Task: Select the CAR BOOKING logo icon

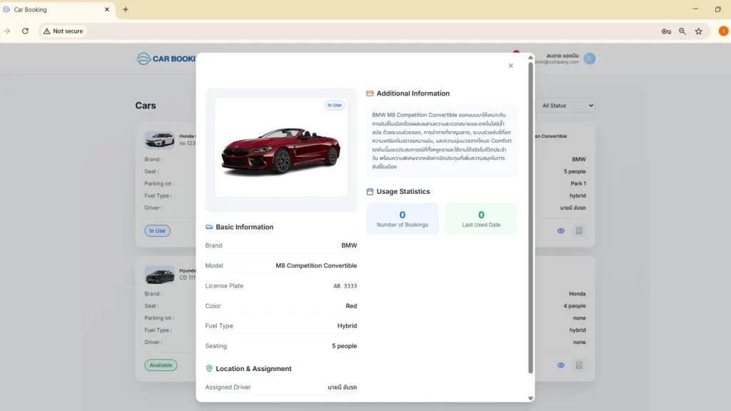Action: click(x=142, y=59)
